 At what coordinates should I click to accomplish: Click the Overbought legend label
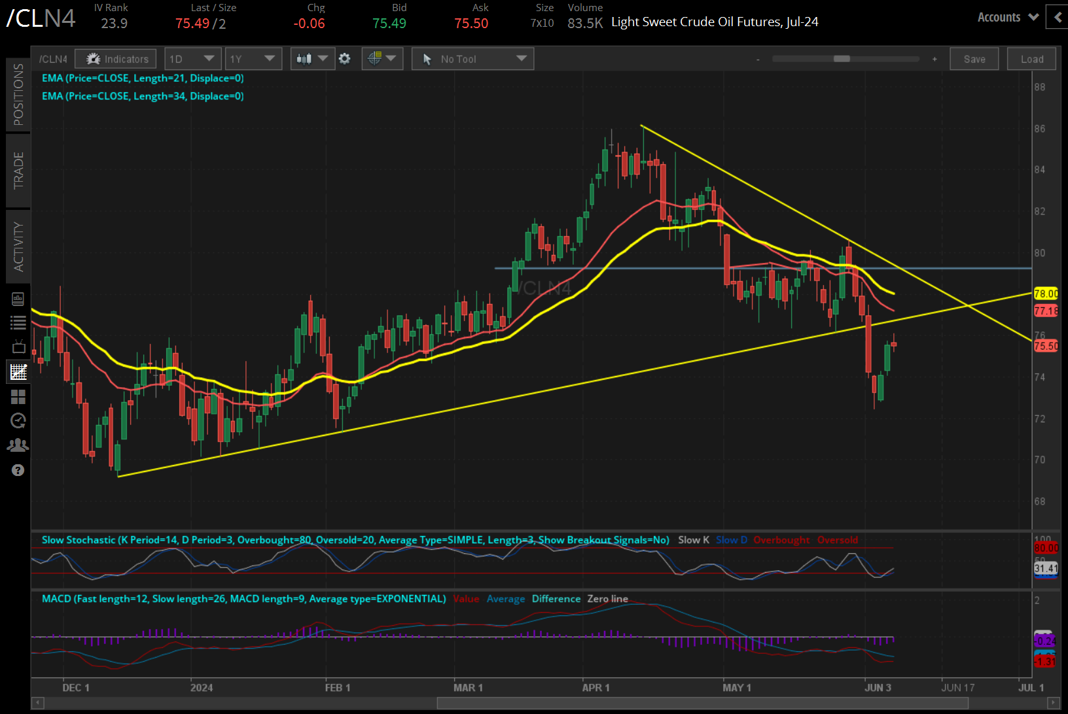click(781, 540)
